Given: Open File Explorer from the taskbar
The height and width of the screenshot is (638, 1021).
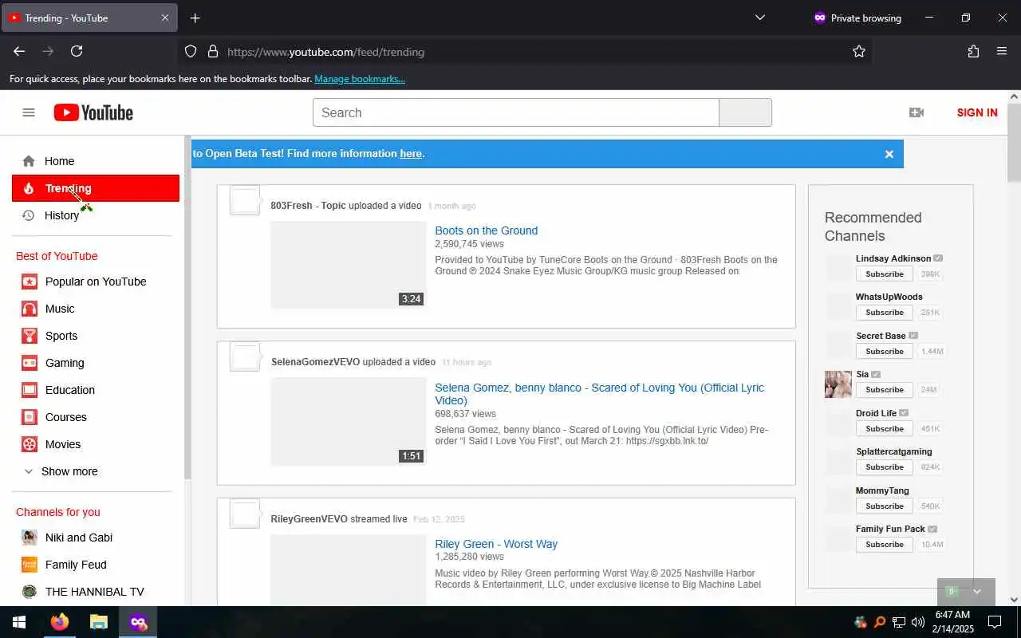Looking at the screenshot, I should pyautogui.click(x=98, y=622).
